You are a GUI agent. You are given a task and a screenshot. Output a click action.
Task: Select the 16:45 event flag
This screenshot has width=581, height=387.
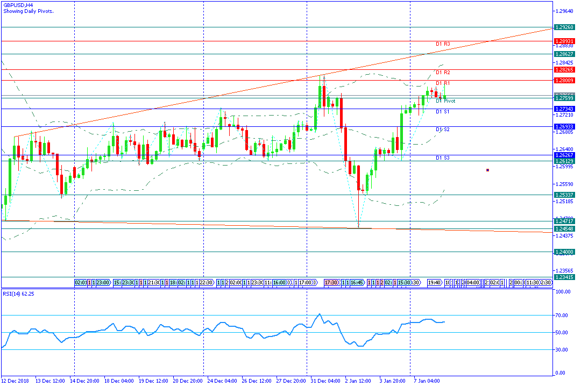click(357, 283)
